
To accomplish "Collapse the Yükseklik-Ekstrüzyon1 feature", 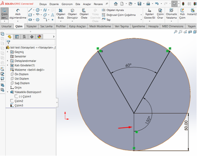I will click(x=8, y=92).
